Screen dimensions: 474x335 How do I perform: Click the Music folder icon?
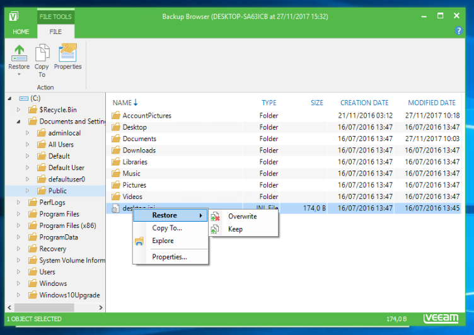click(115, 173)
